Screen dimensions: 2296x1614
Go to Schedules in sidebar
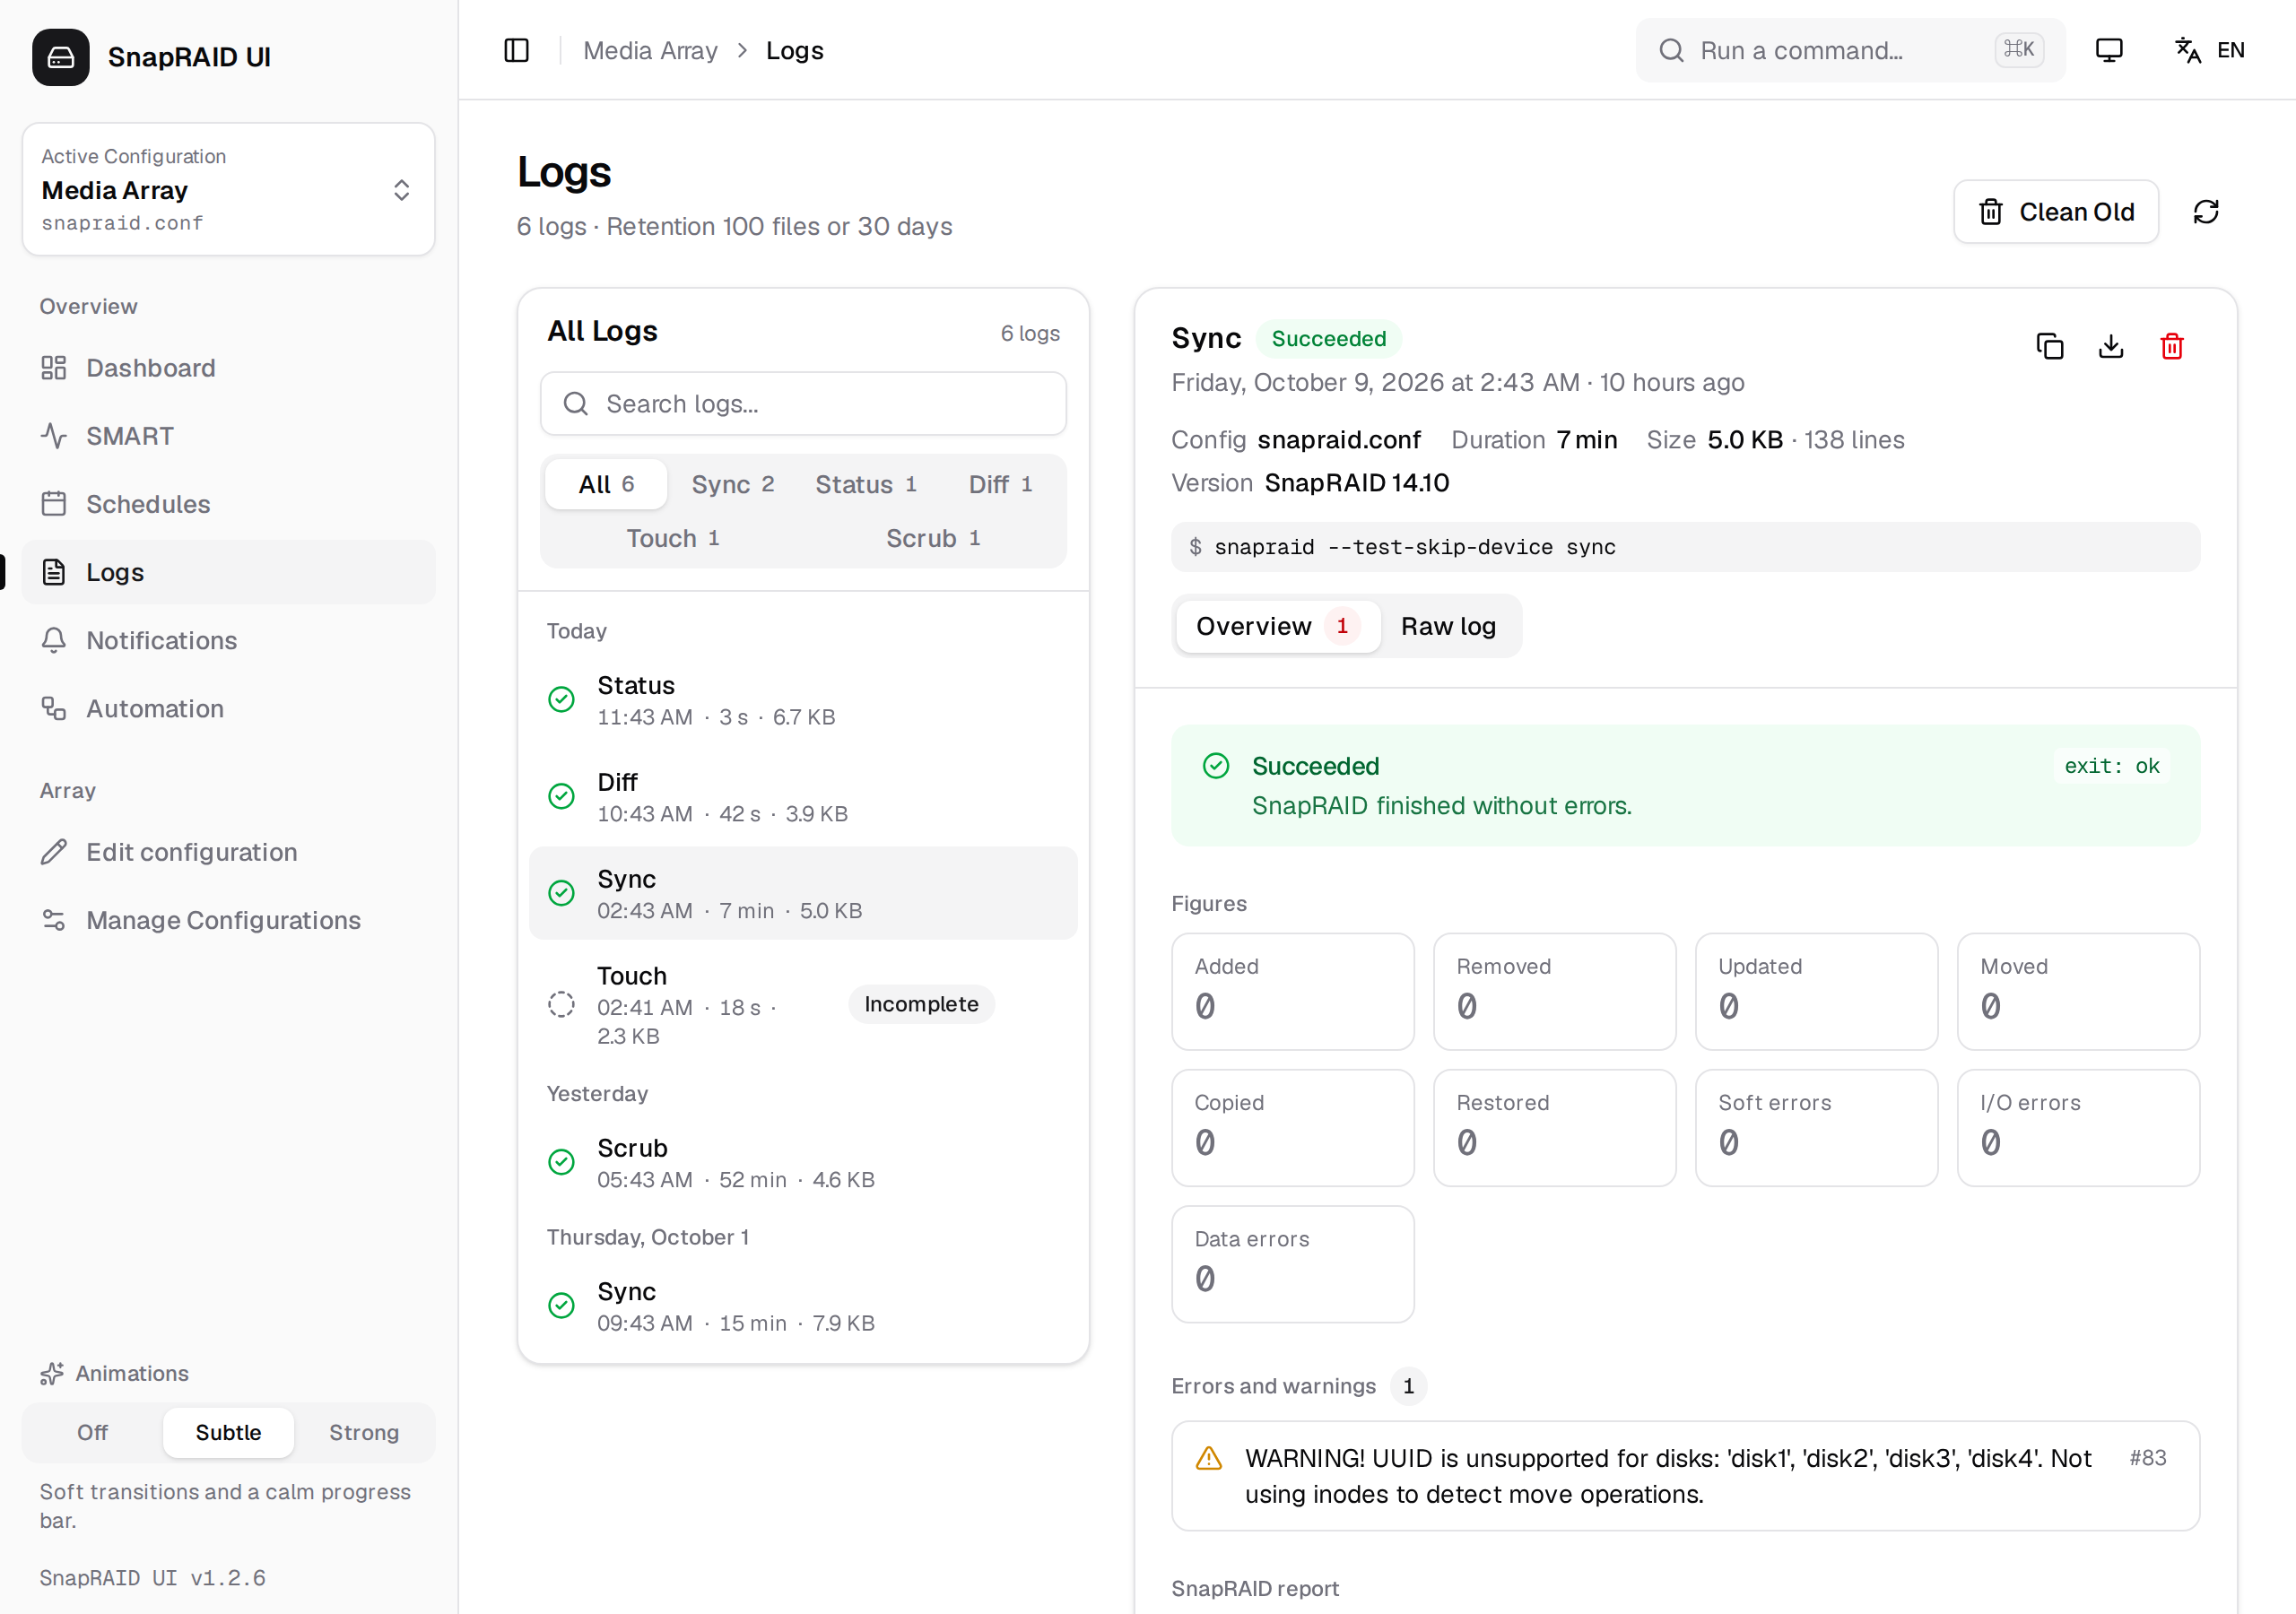(x=229, y=504)
